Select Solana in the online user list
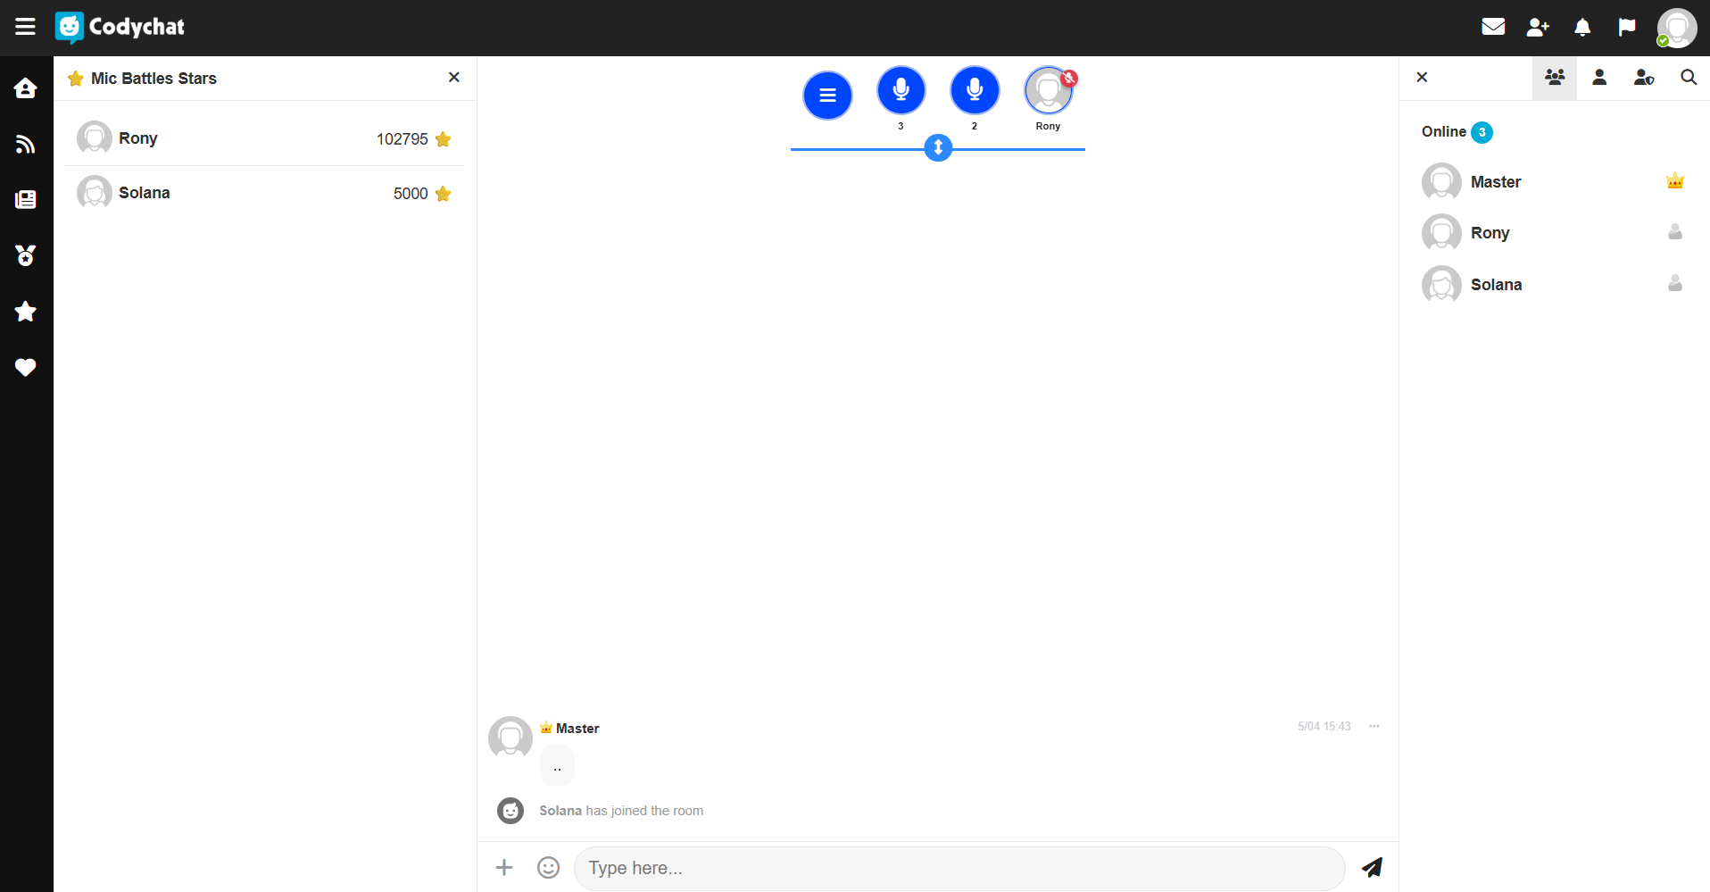Image resolution: width=1710 pixels, height=892 pixels. tap(1496, 285)
